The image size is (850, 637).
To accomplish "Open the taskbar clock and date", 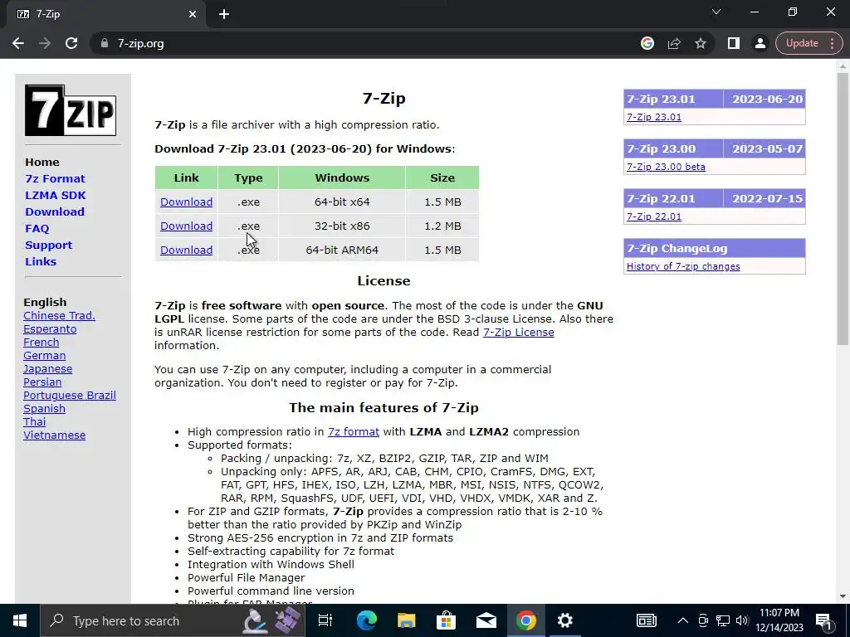I will 779,620.
